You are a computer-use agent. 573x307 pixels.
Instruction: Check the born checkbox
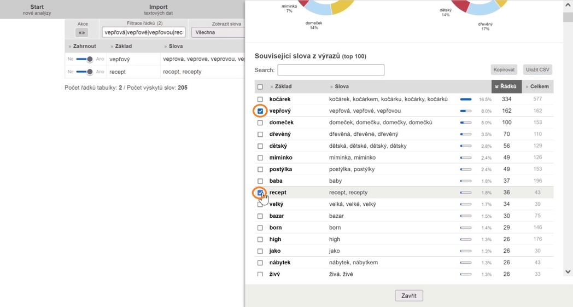[260, 228]
